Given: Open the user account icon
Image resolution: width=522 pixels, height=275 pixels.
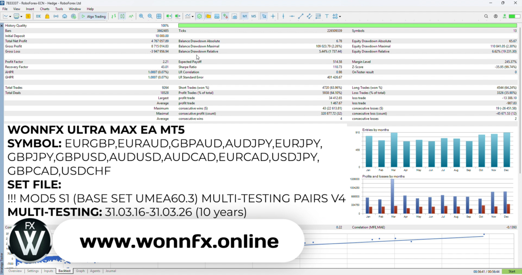Looking at the screenshot, I should pyautogui.click(x=496, y=16).
